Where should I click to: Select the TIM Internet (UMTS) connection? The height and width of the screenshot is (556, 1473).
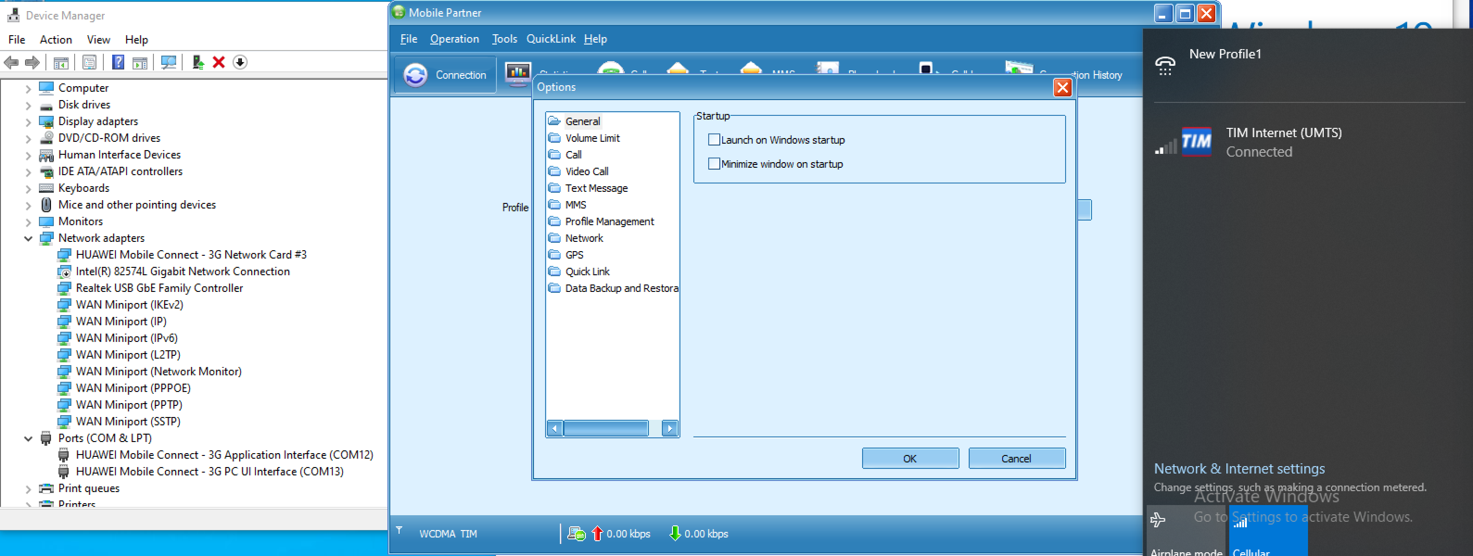1308,142
